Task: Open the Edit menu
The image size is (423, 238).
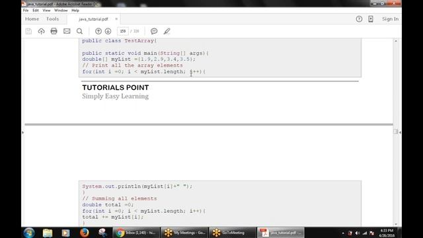Action: click(36, 11)
